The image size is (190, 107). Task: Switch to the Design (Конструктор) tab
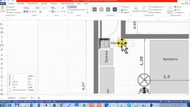click(33, 4)
